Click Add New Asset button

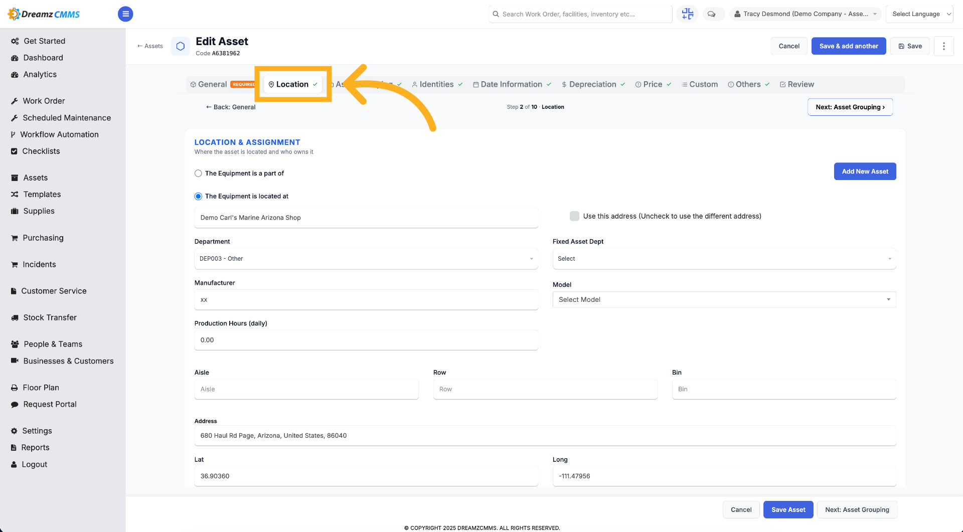pos(865,171)
